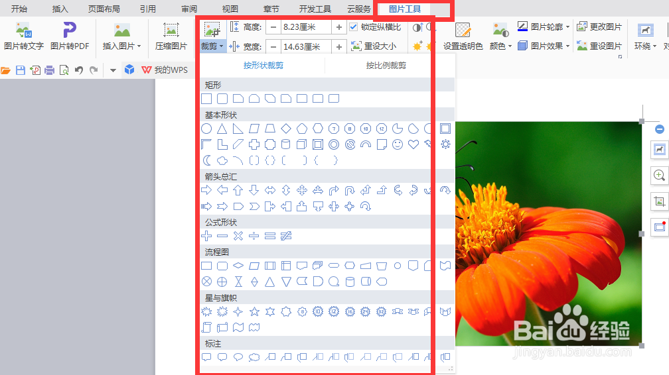Open the folder icon in quick access
The width and height of the screenshot is (669, 375).
[x=5, y=70]
